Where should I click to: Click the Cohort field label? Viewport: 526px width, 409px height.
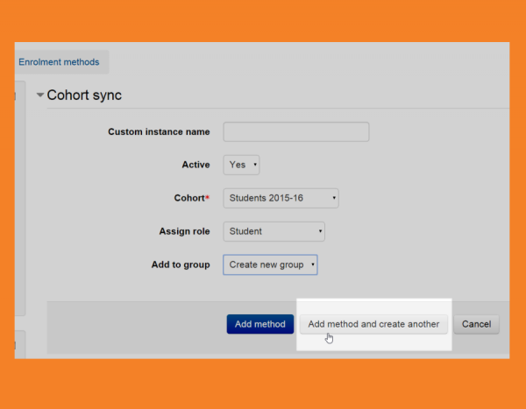(x=189, y=198)
